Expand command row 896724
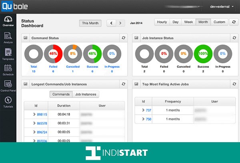Image resolution: width=240 pixels, height=163 pixels. tap(34, 132)
